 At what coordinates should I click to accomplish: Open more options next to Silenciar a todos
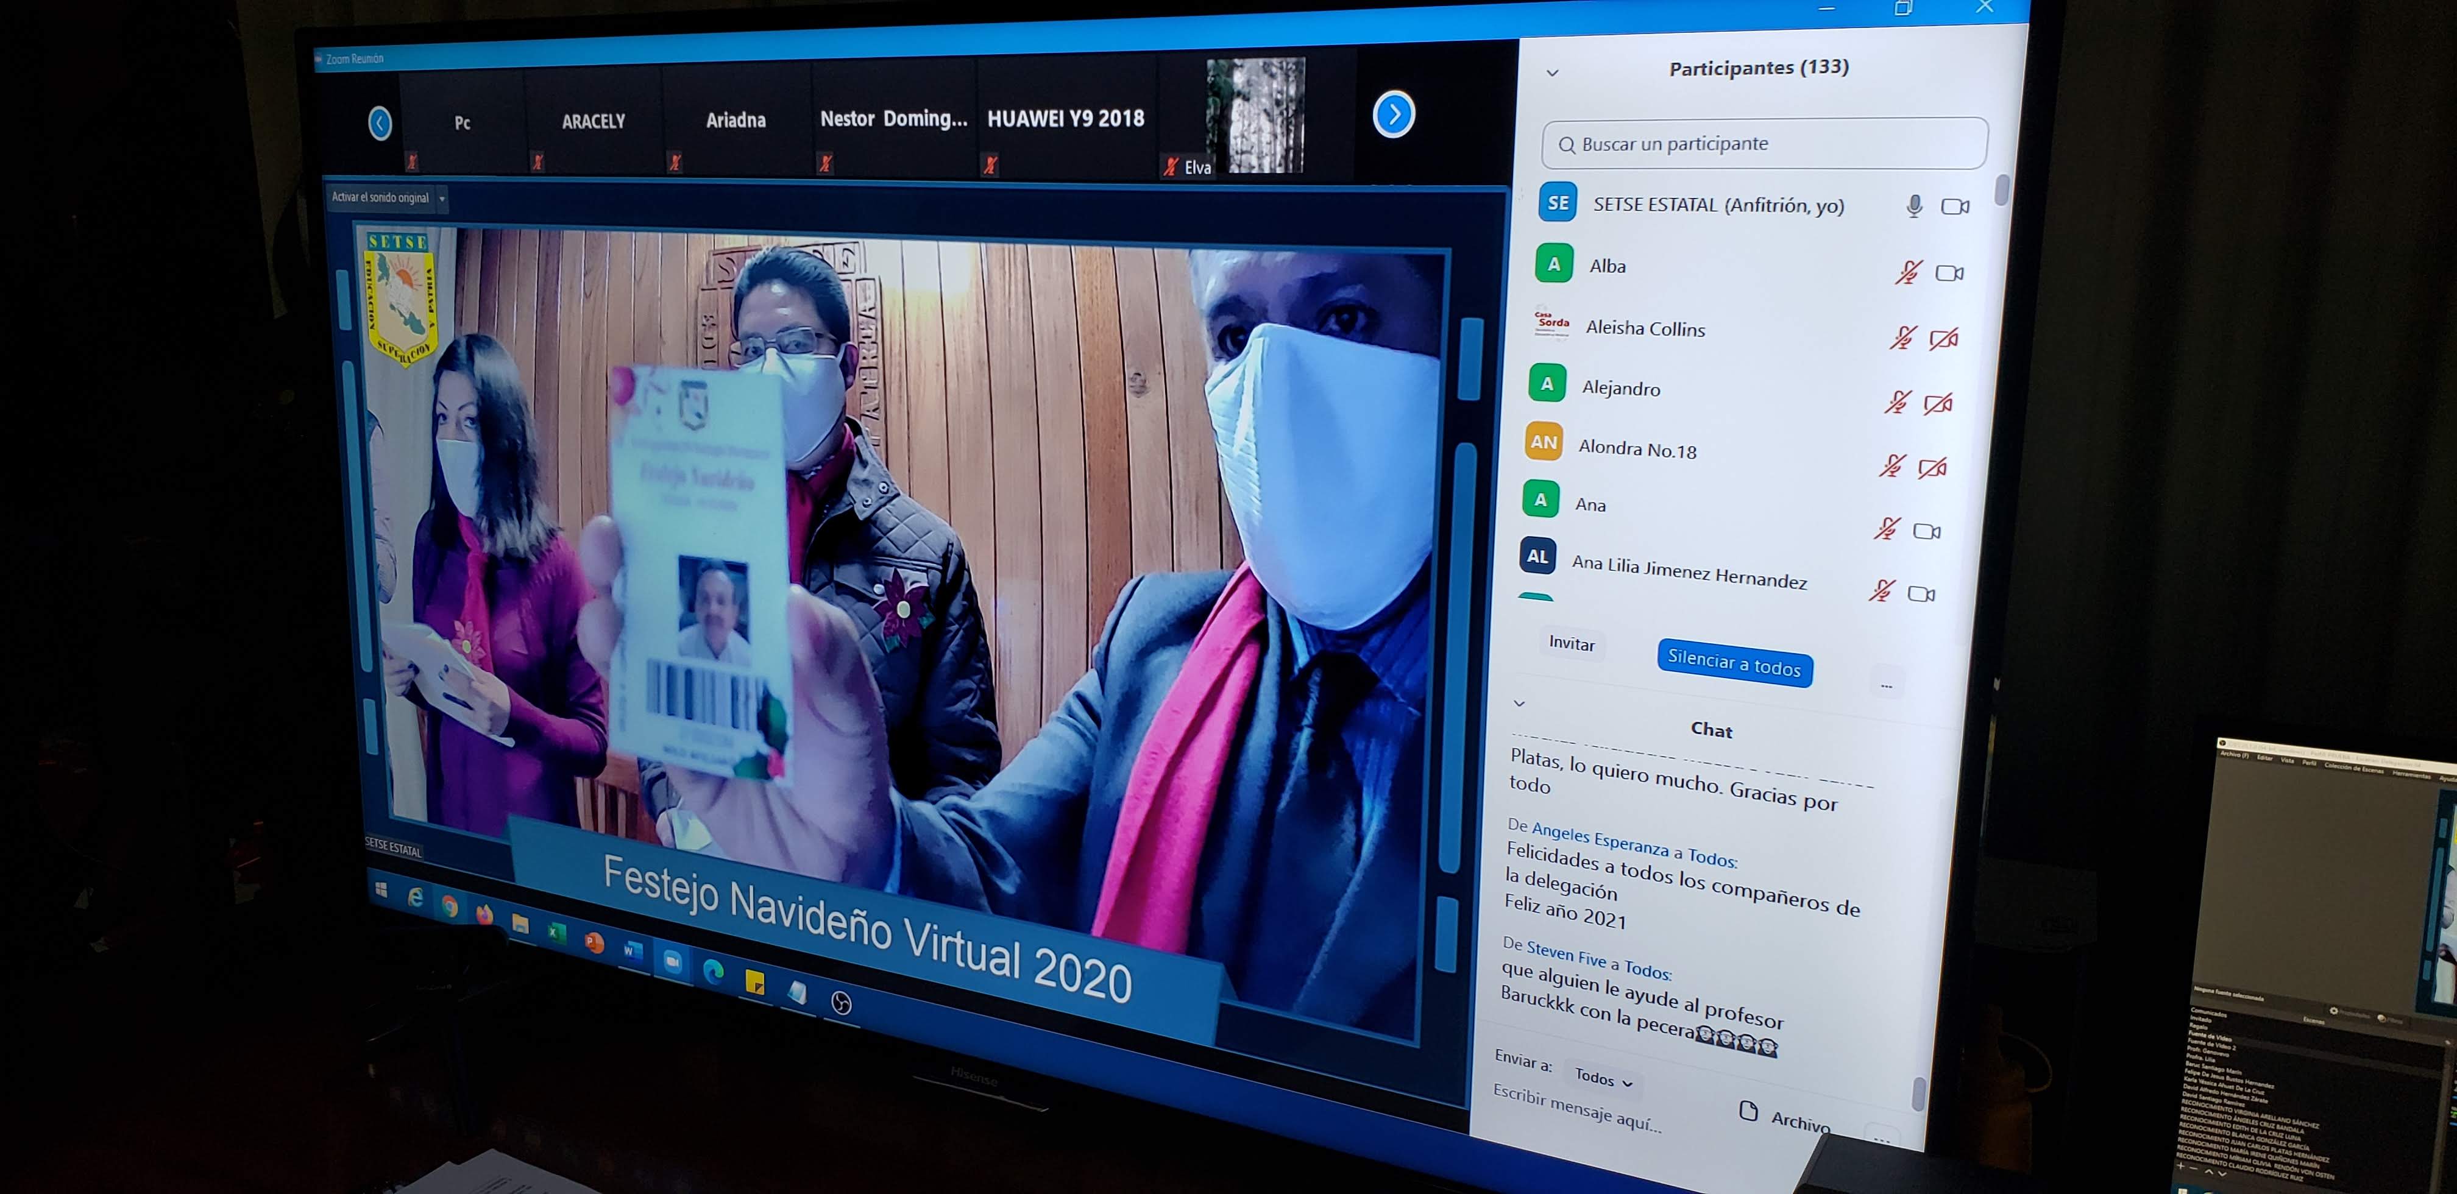coord(1885,686)
